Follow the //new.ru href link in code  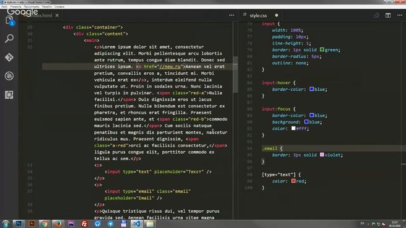(x=169, y=66)
